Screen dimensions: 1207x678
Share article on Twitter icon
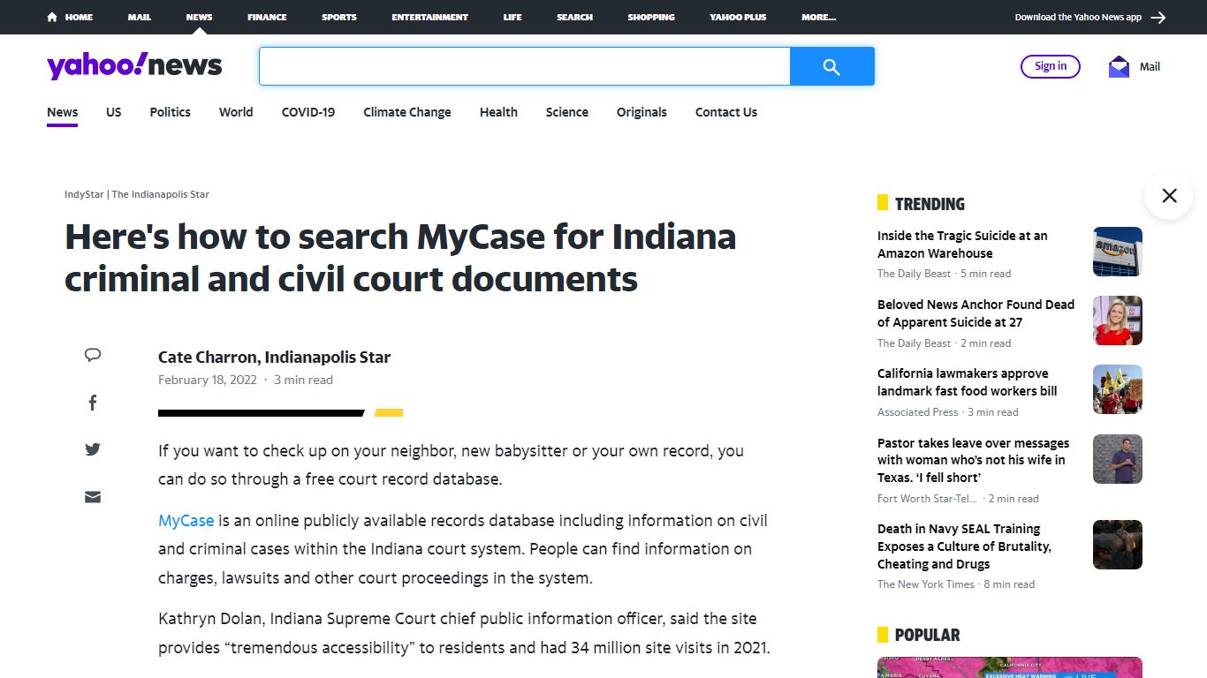click(93, 449)
